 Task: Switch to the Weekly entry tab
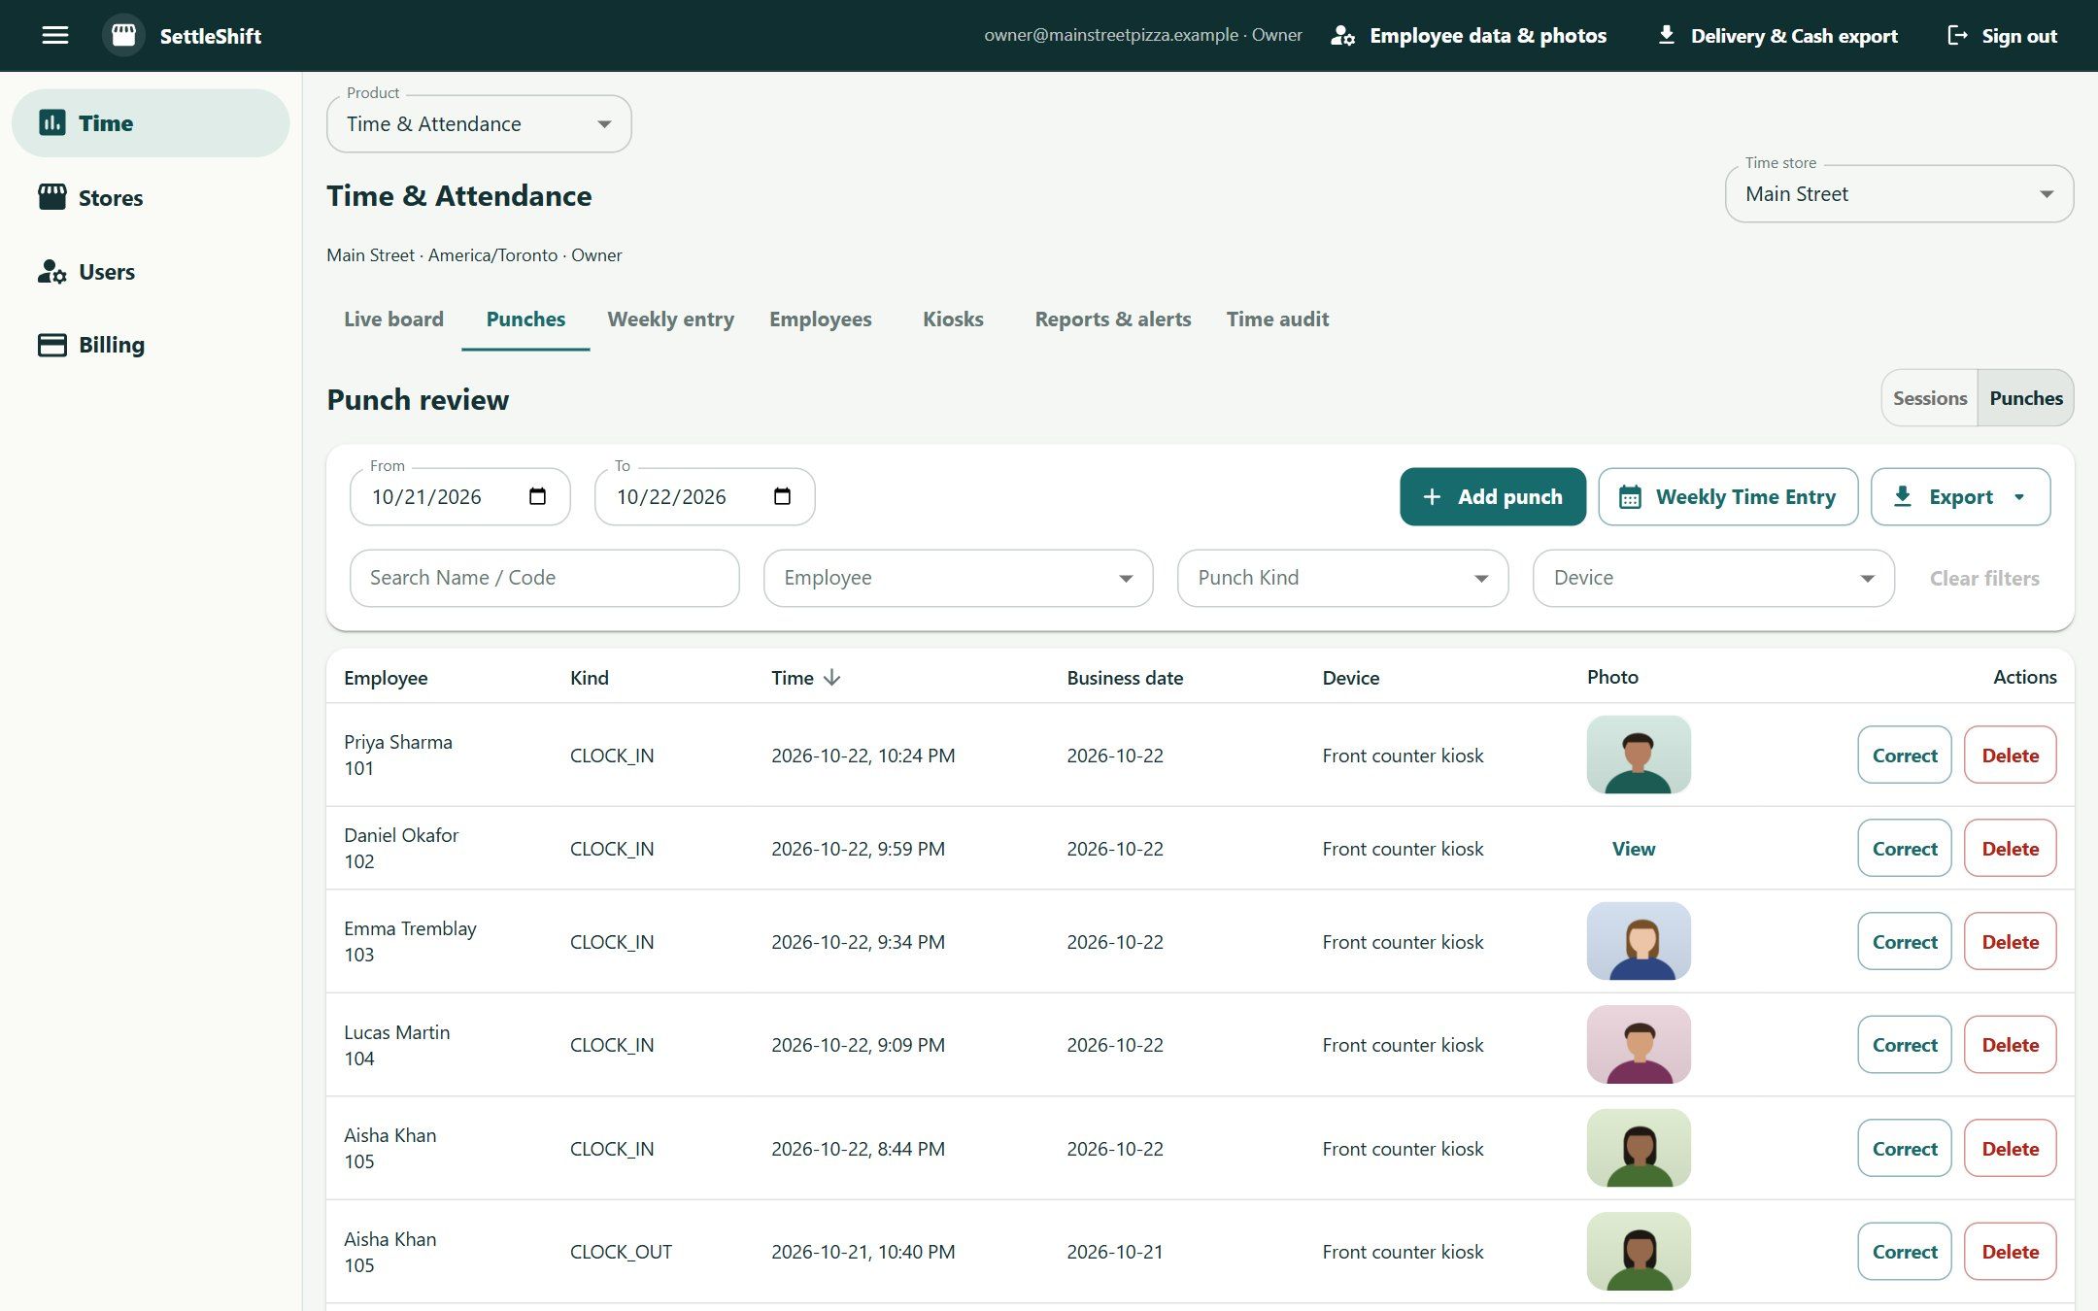click(x=670, y=319)
